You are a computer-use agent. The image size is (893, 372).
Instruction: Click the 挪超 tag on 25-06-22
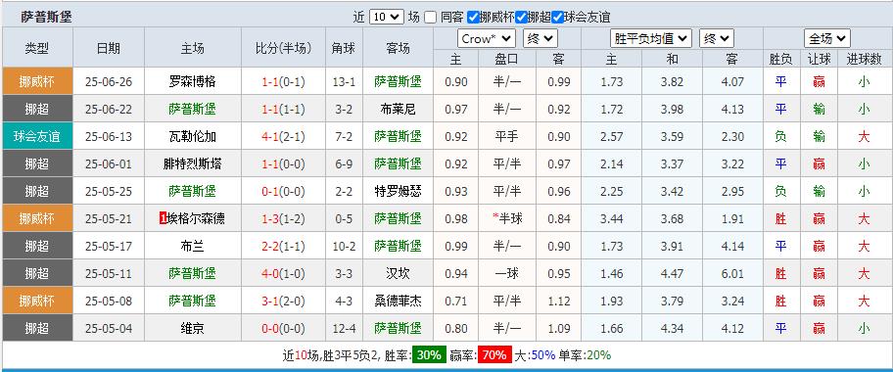[x=37, y=109]
